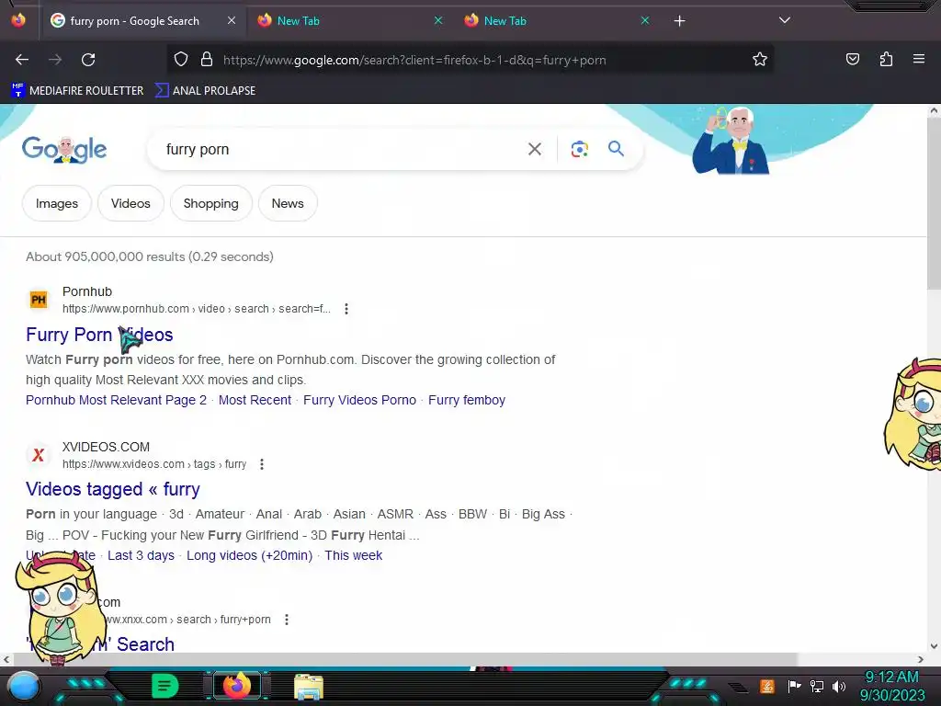View site security padlock info
Viewport: 941px width, 706px height.
coord(207,59)
